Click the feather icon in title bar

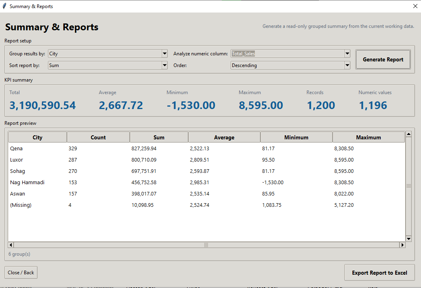pyautogui.click(x=4, y=6)
